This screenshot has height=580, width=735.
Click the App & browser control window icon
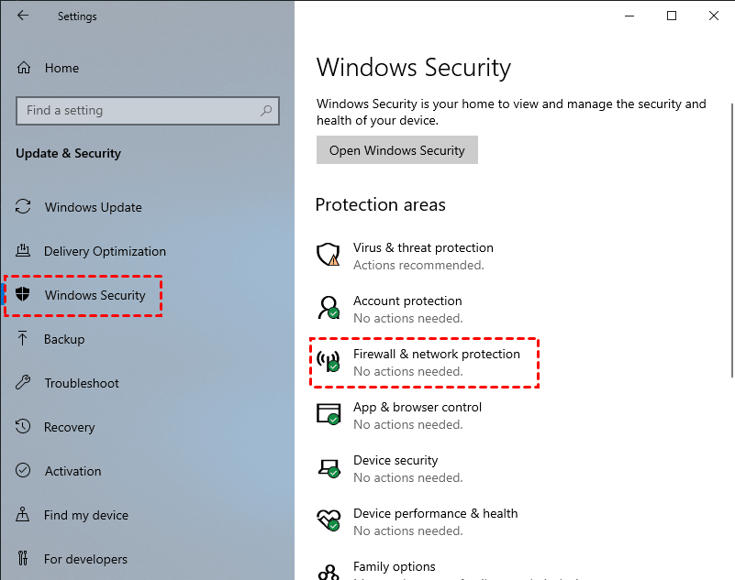(328, 414)
